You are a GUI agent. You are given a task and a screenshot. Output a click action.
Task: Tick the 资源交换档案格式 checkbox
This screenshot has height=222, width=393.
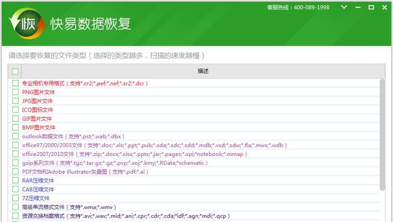tap(16, 216)
